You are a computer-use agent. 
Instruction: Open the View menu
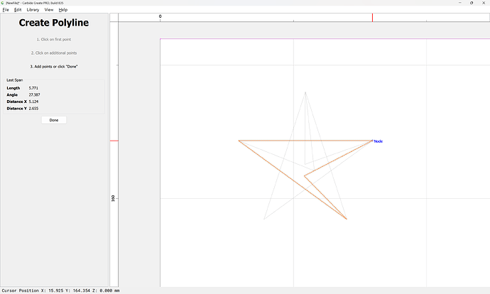[x=48, y=10]
